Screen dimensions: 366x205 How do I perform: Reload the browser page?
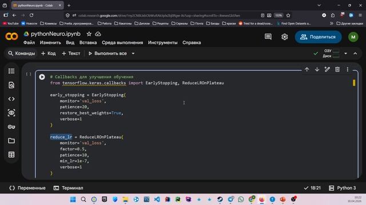point(31,15)
